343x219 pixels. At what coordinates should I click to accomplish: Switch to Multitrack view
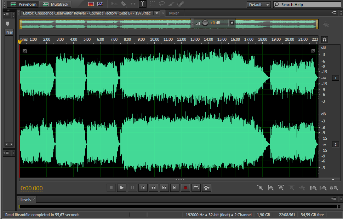(55, 4)
